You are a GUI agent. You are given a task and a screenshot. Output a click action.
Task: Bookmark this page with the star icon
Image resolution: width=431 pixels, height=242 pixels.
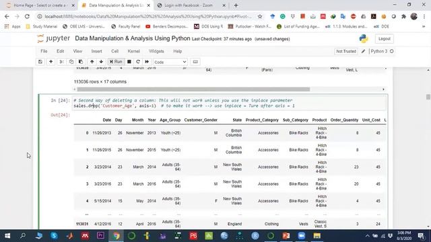tap(260, 16)
